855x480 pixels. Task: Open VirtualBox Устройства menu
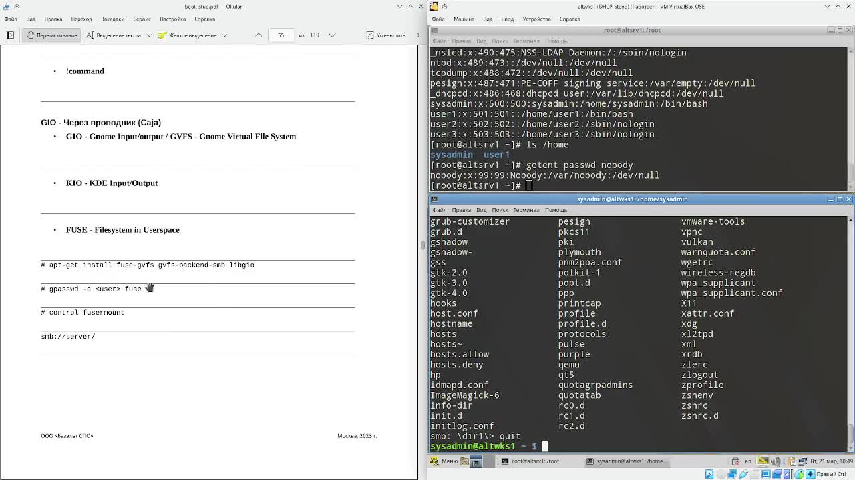(x=536, y=19)
